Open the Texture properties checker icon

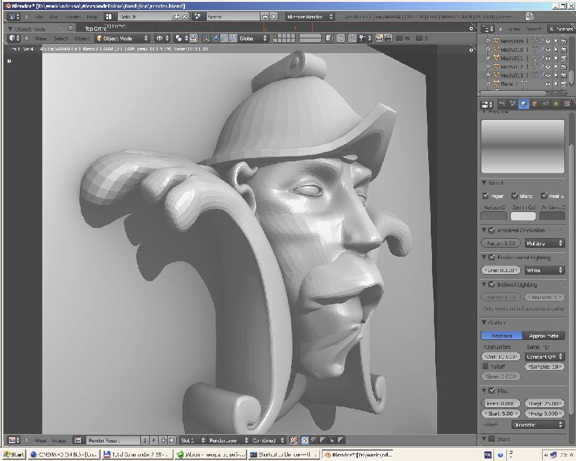point(566,104)
